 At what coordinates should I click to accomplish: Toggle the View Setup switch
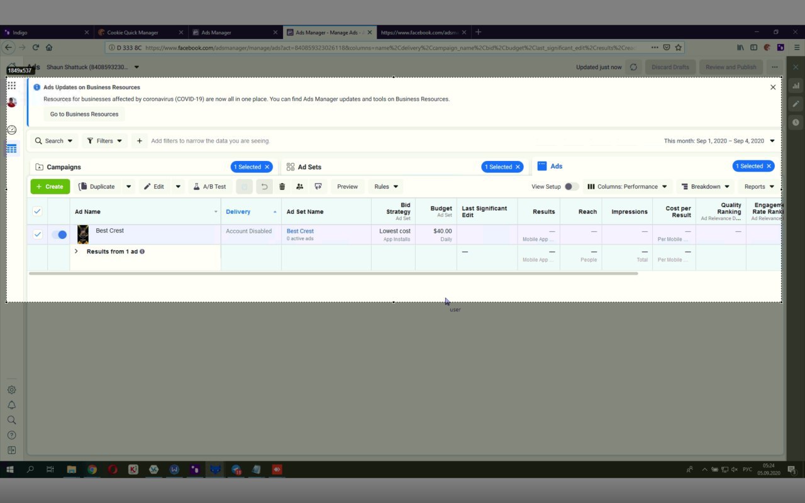click(571, 187)
